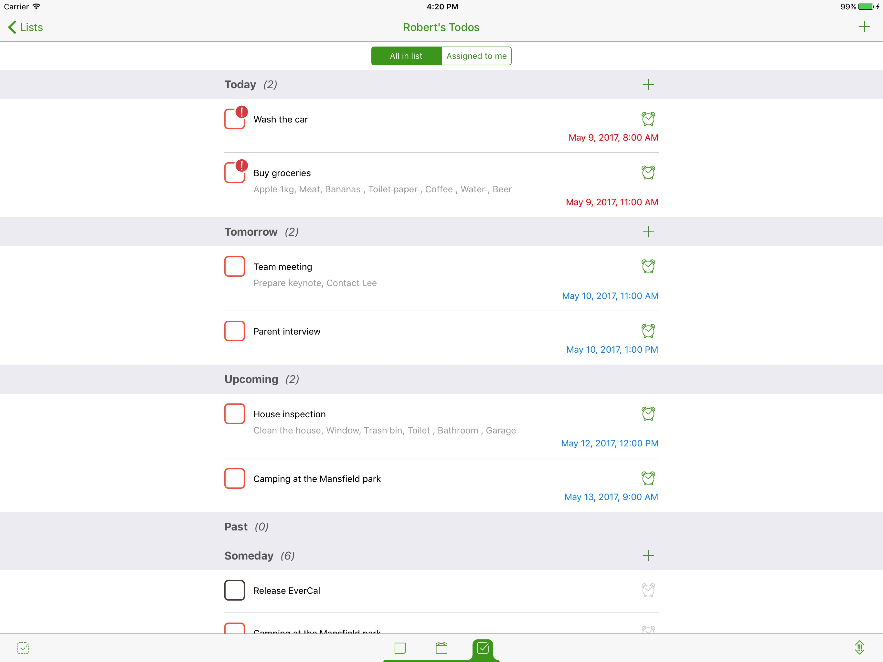Add a new item in the Today section
Viewport: 883px width, 662px height.
(648, 84)
